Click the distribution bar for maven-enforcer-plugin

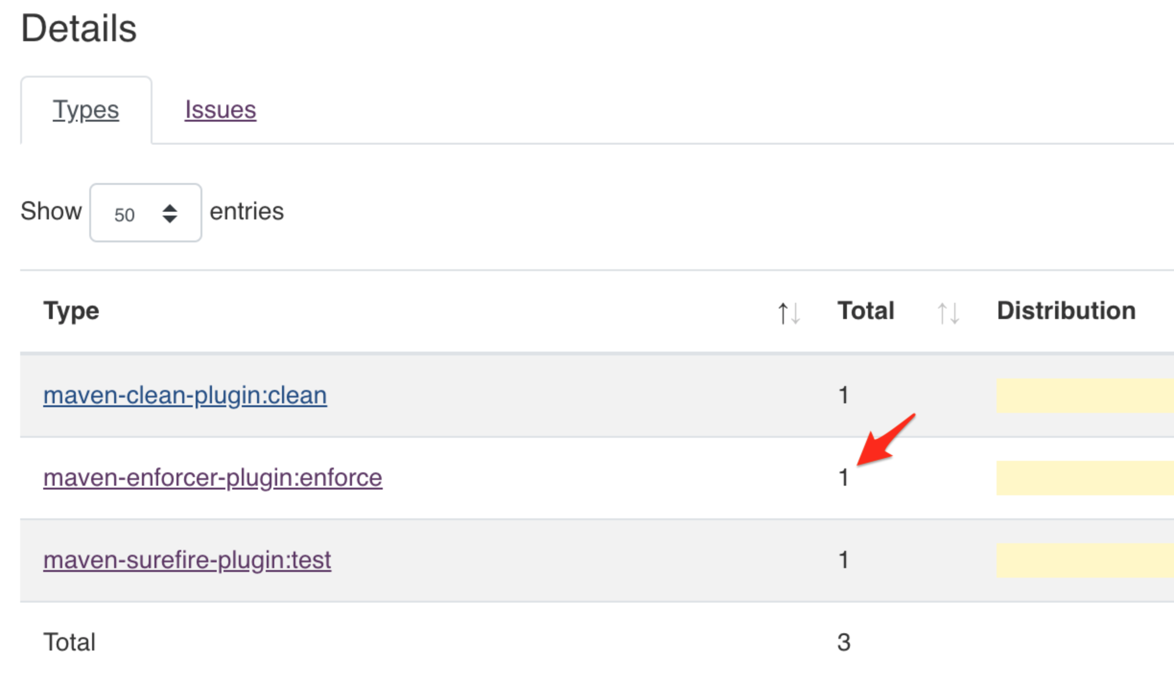click(x=1084, y=478)
